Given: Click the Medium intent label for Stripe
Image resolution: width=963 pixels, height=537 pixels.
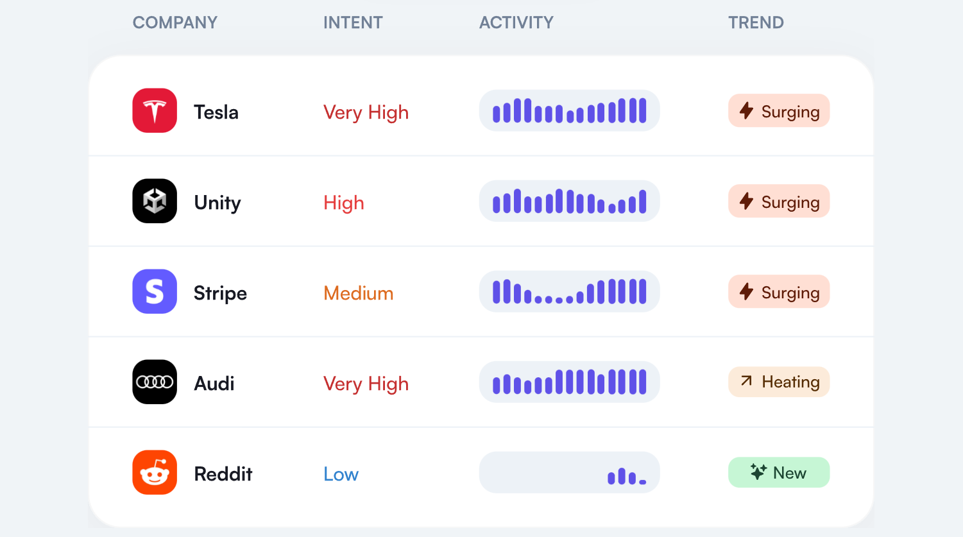Looking at the screenshot, I should [x=359, y=293].
